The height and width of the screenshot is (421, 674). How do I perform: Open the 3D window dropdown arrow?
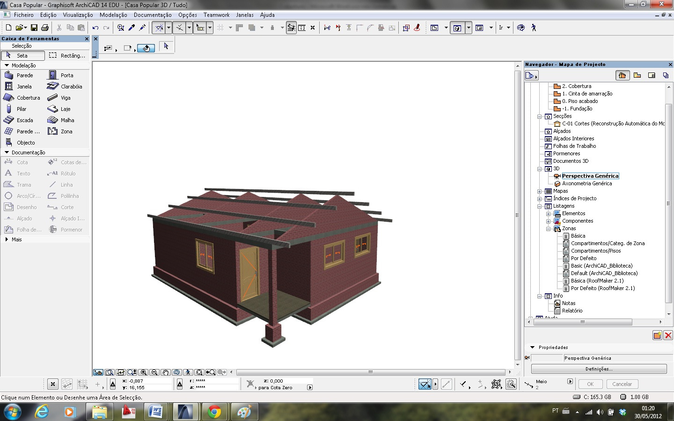click(x=469, y=28)
